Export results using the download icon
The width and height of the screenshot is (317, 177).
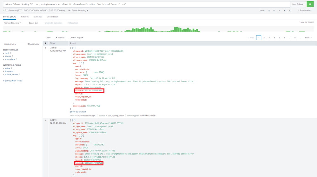(x=289, y=10)
